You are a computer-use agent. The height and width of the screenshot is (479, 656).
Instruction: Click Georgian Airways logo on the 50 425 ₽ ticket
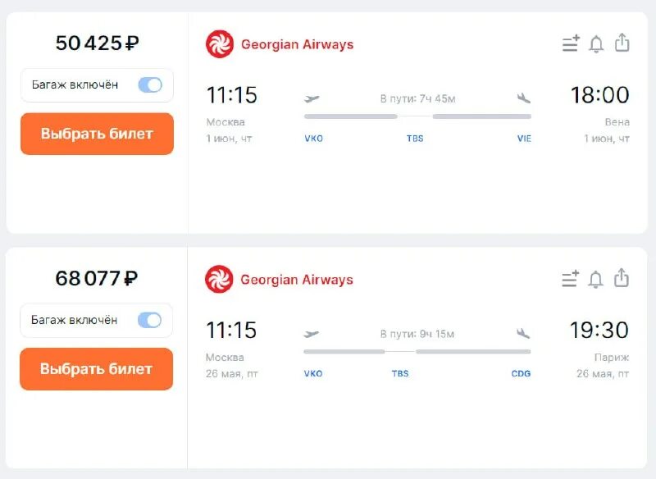point(220,44)
